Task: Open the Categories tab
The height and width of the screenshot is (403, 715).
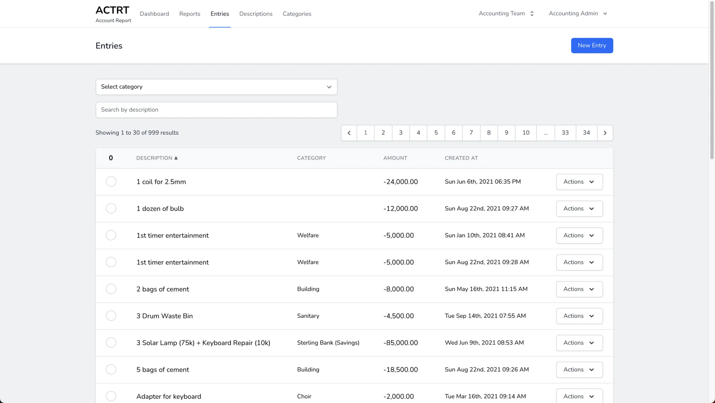Action: click(297, 14)
